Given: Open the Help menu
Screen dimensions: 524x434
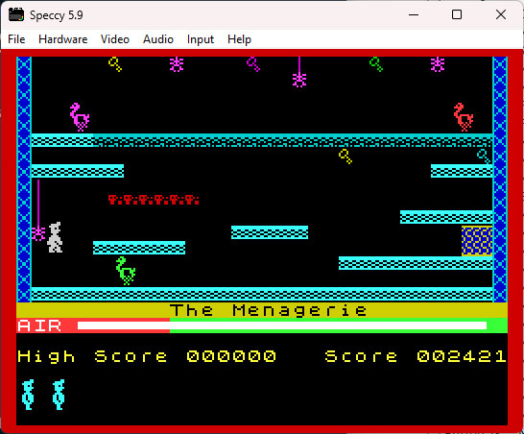Looking at the screenshot, I should tap(239, 39).
